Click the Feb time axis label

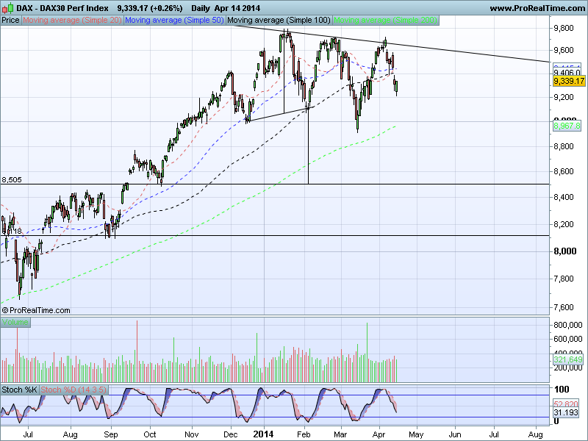(304, 434)
